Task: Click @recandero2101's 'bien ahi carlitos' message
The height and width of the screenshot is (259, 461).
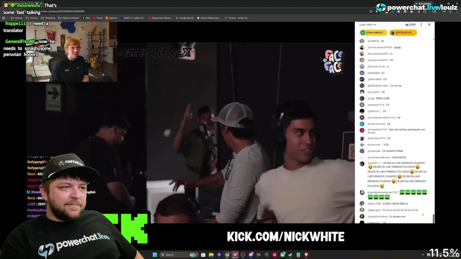Action: 396,131
